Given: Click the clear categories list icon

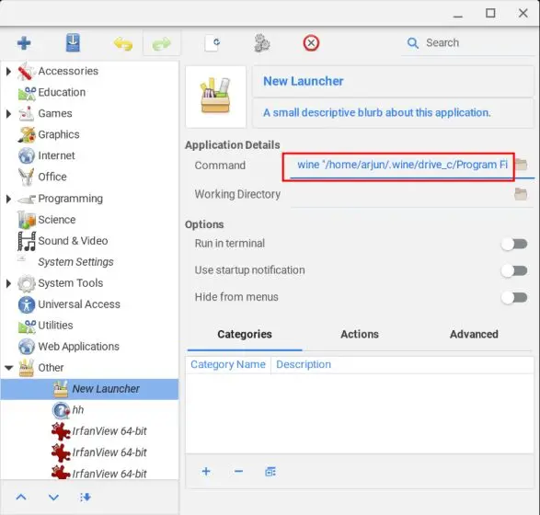Looking at the screenshot, I should pyautogui.click(x=270, y=472).
